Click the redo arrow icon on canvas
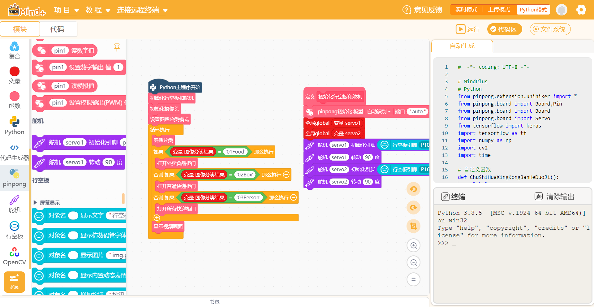Viewport: 594px width, 307px height. tap(413, 208)
